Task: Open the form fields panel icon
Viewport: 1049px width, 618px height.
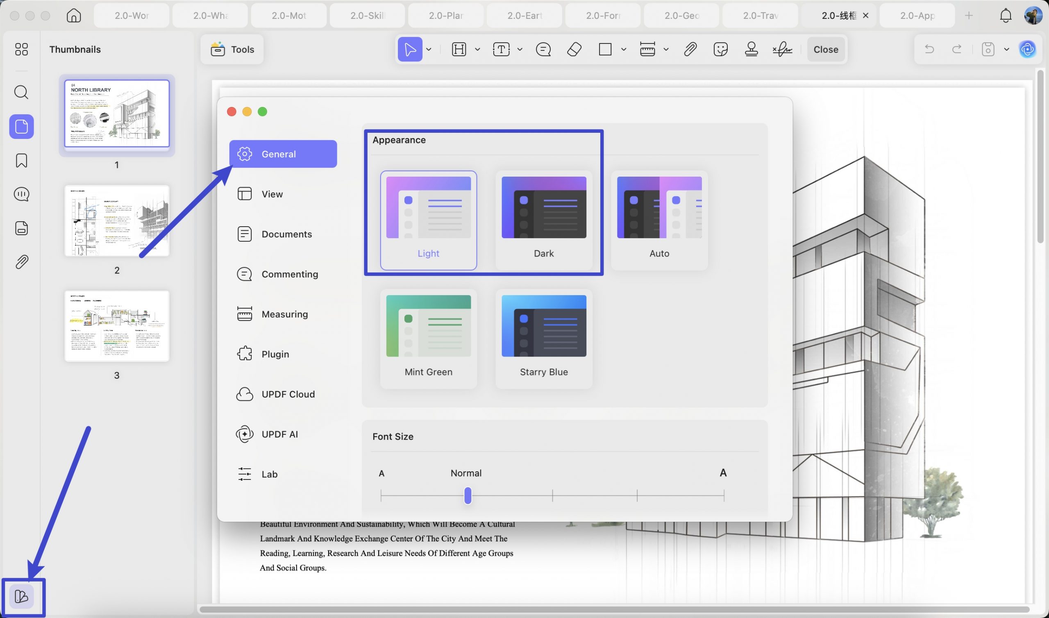Action: click(x=21, y=228)
